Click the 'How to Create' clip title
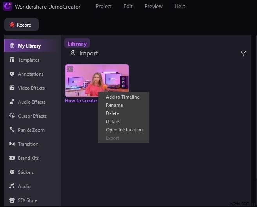 click(81, 101)
